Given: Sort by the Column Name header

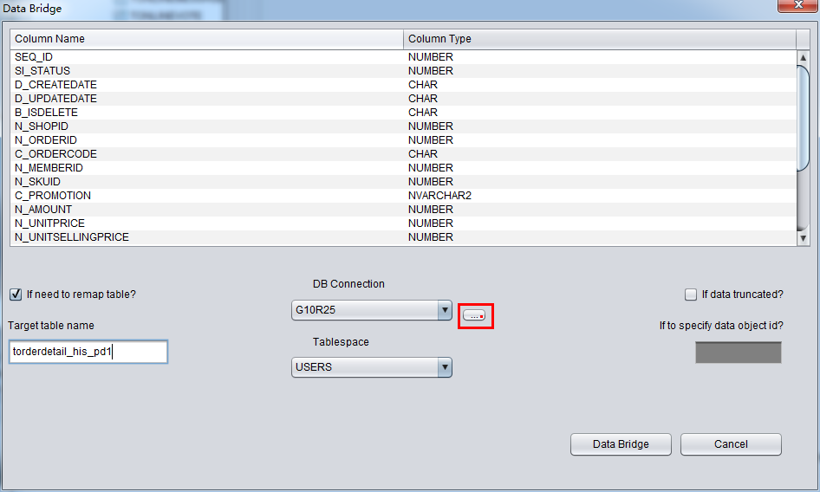Looking at the screenshot, I should coord(206,39).
